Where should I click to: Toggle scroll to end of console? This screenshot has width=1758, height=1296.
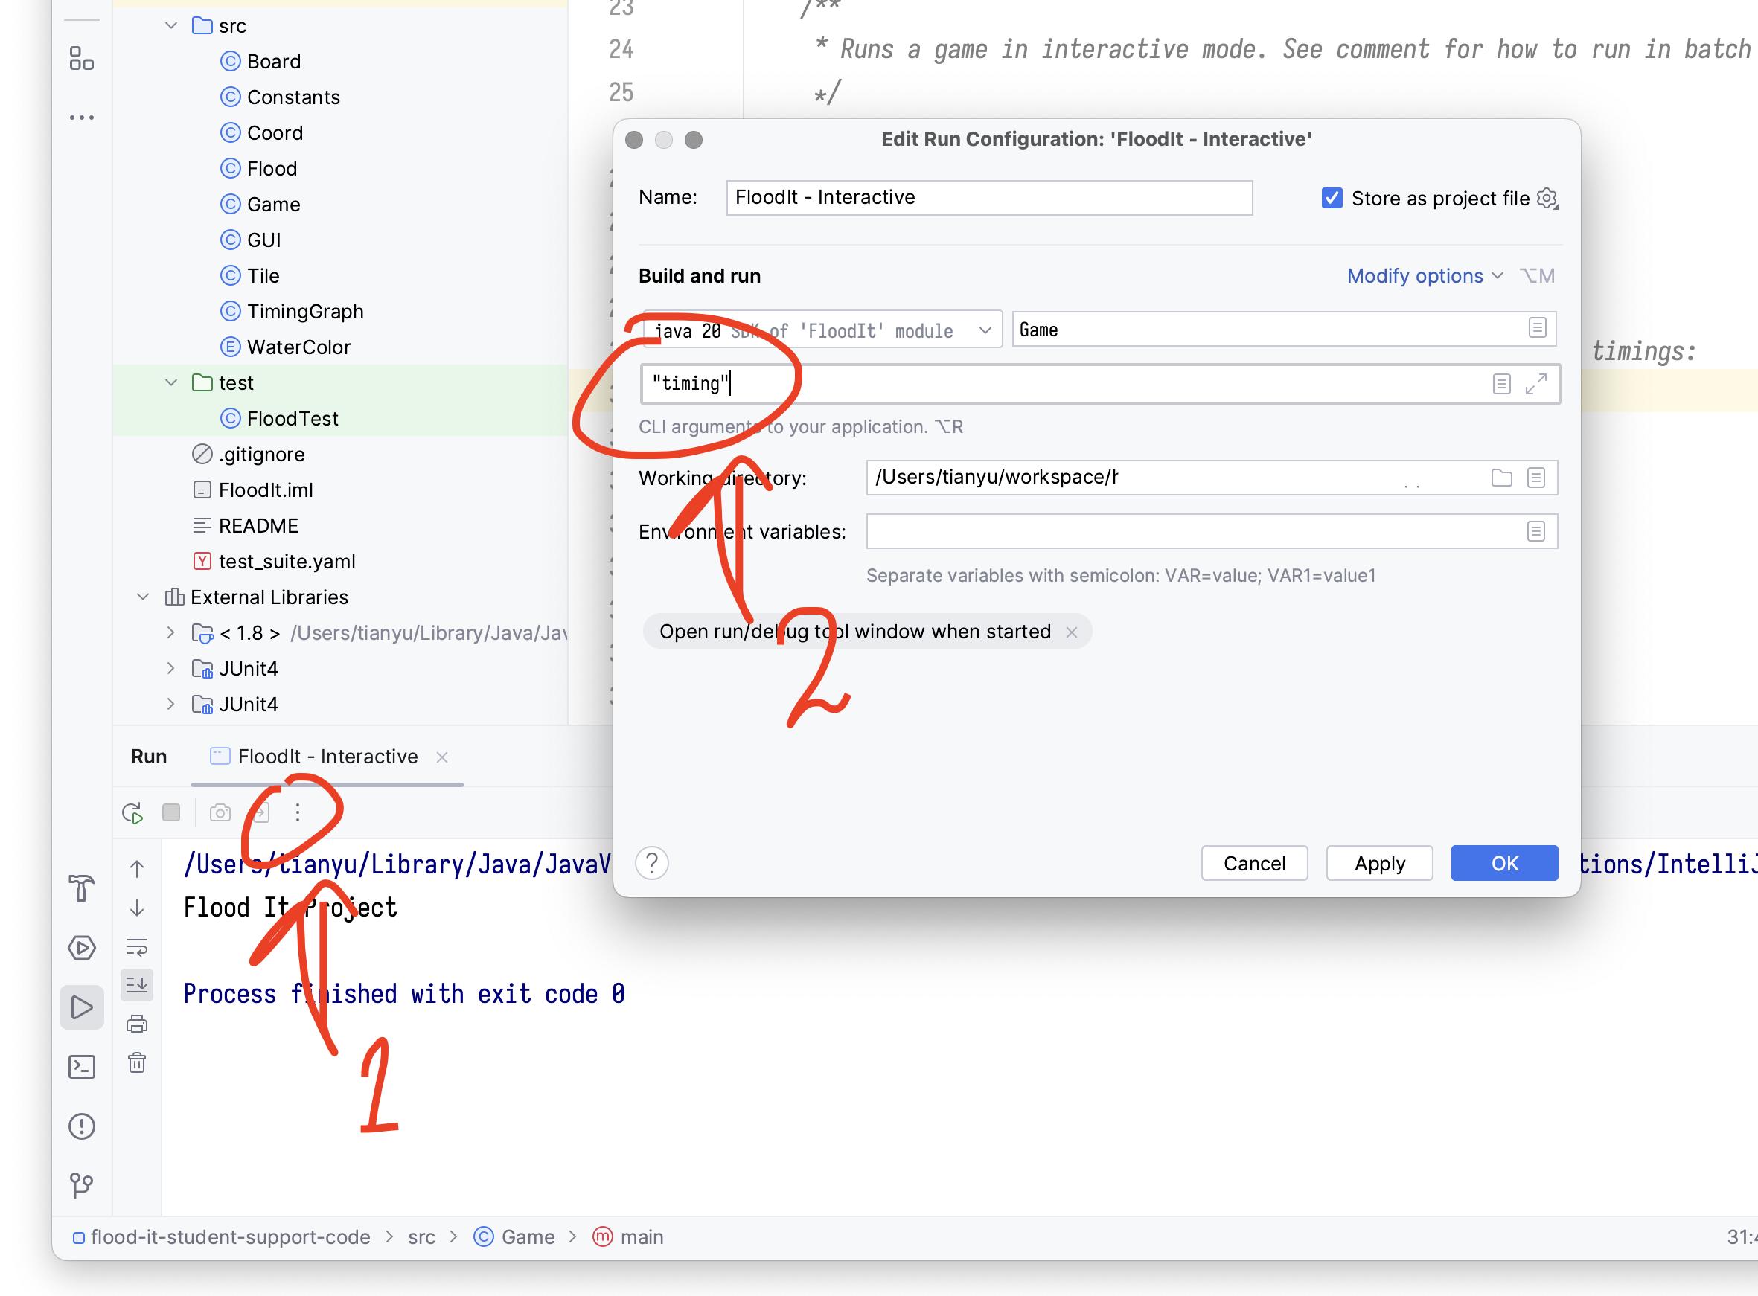pos(138,984)
